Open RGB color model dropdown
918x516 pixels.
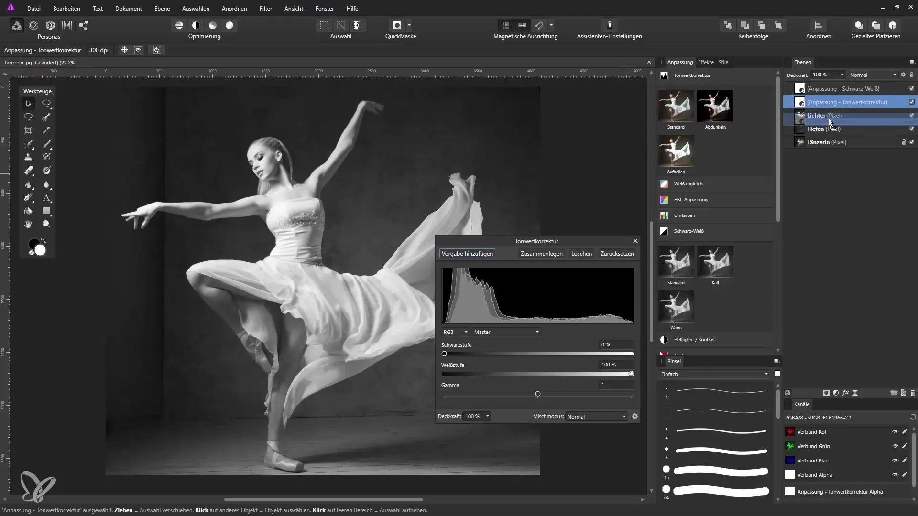point(455,332)
